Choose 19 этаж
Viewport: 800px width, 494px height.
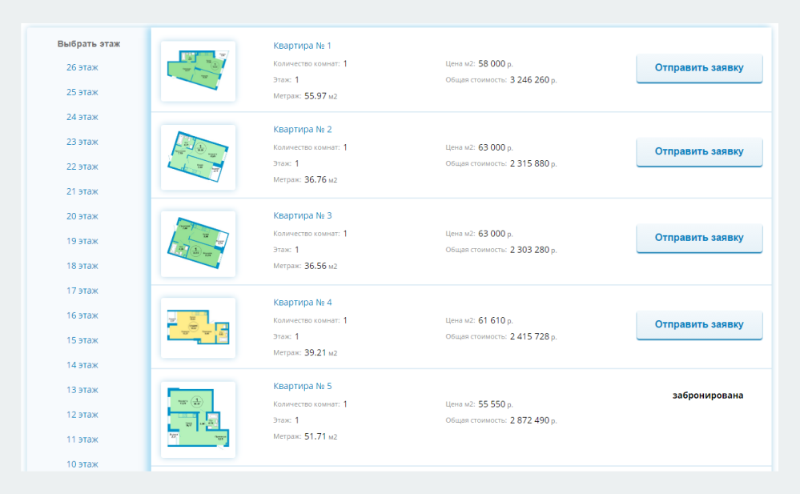(x=82, y=241)
